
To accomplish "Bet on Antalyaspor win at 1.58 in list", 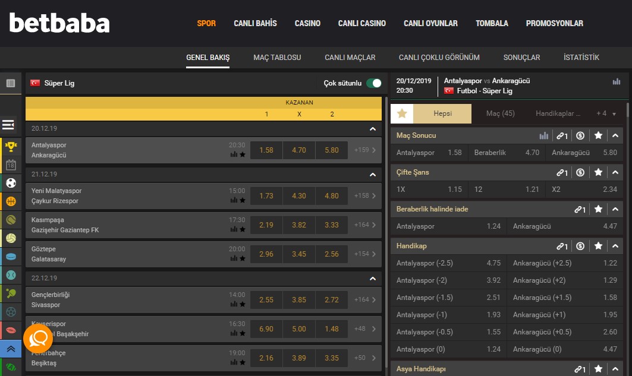I will (266, 150).
